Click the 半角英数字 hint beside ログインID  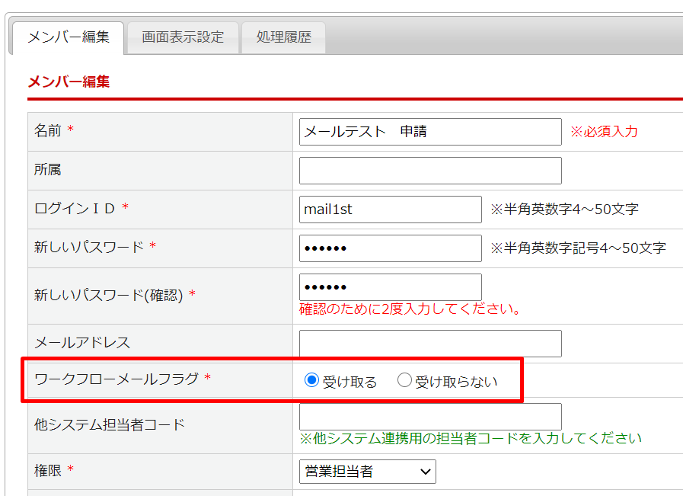pos(563,210)
